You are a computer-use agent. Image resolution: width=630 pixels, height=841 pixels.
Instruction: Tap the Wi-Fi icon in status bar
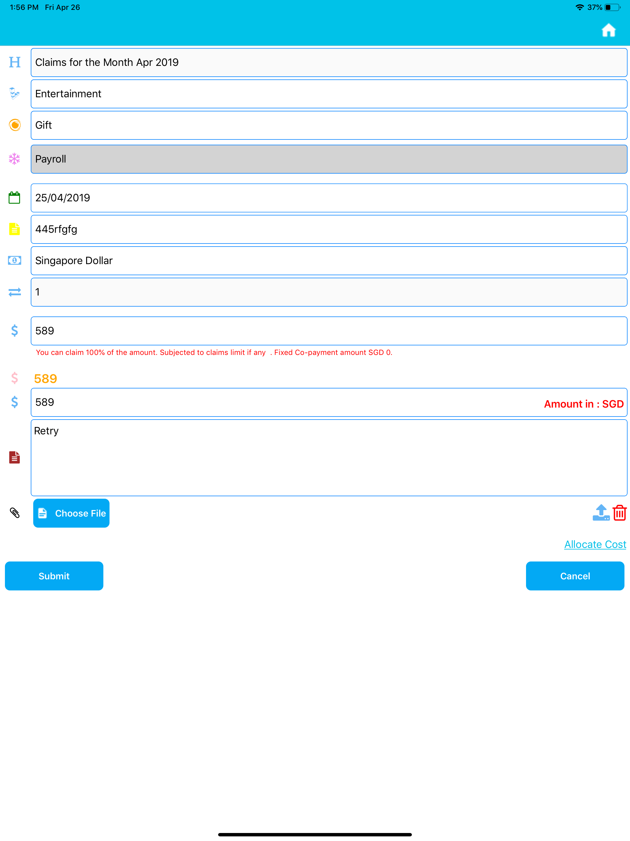(580, 7)
